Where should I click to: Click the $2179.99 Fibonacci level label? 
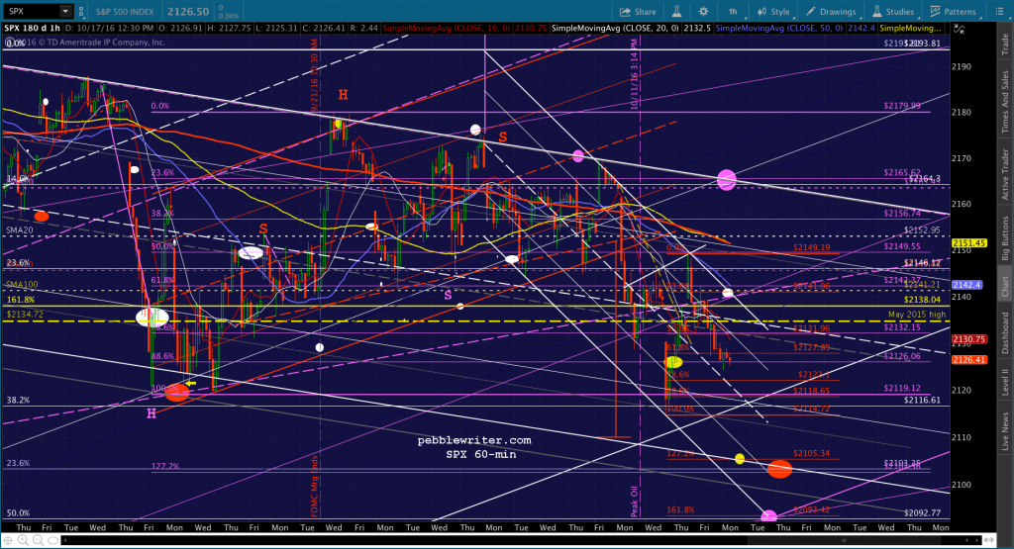click(902, 106)
